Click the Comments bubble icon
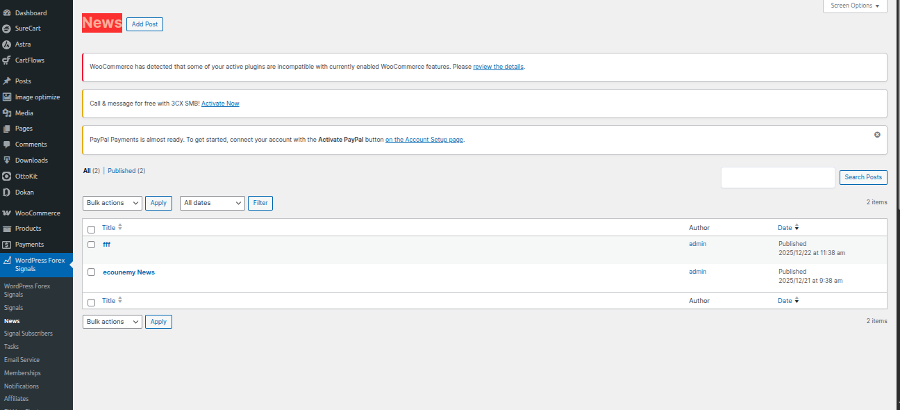The image size is (900, 410). coord(7,145)
